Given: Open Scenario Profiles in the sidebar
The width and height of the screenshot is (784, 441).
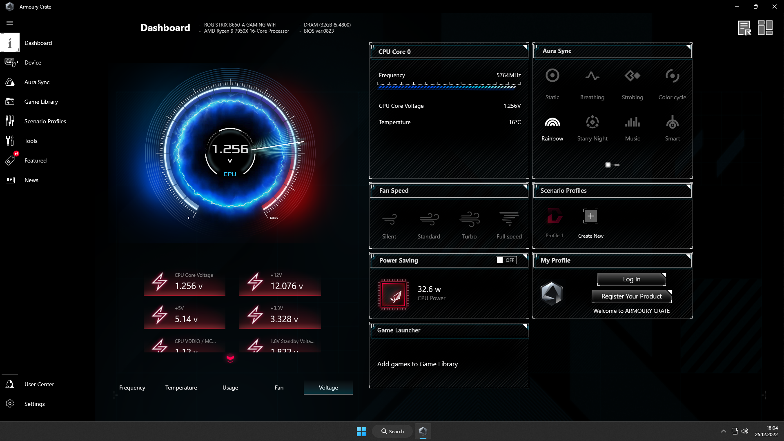Looking at the screenshot, I should [45, 121].
